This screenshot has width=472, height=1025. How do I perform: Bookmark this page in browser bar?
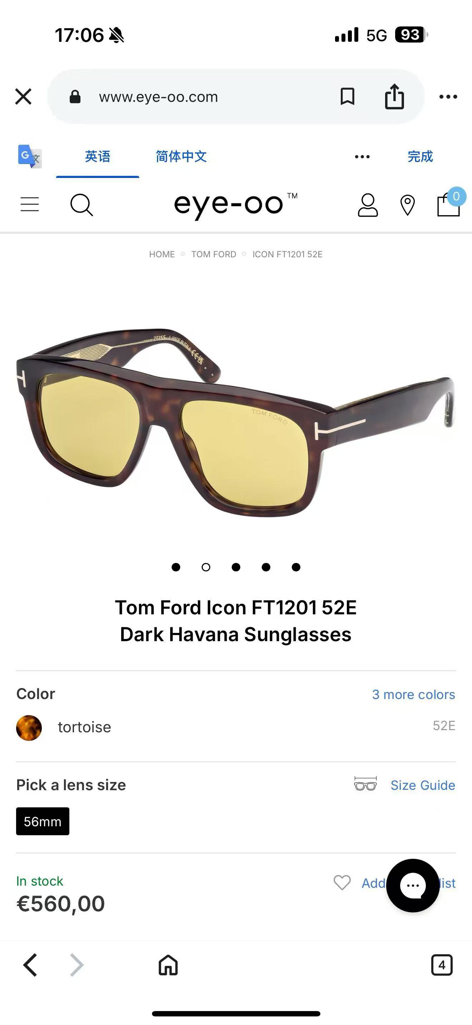click(x=348, y=96)
